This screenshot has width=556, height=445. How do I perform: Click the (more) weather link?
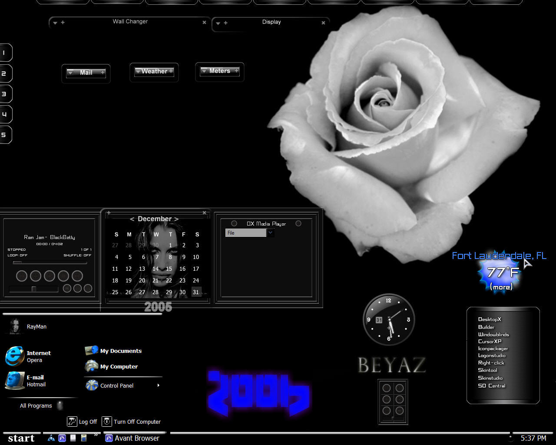click(x=501, y=287)
